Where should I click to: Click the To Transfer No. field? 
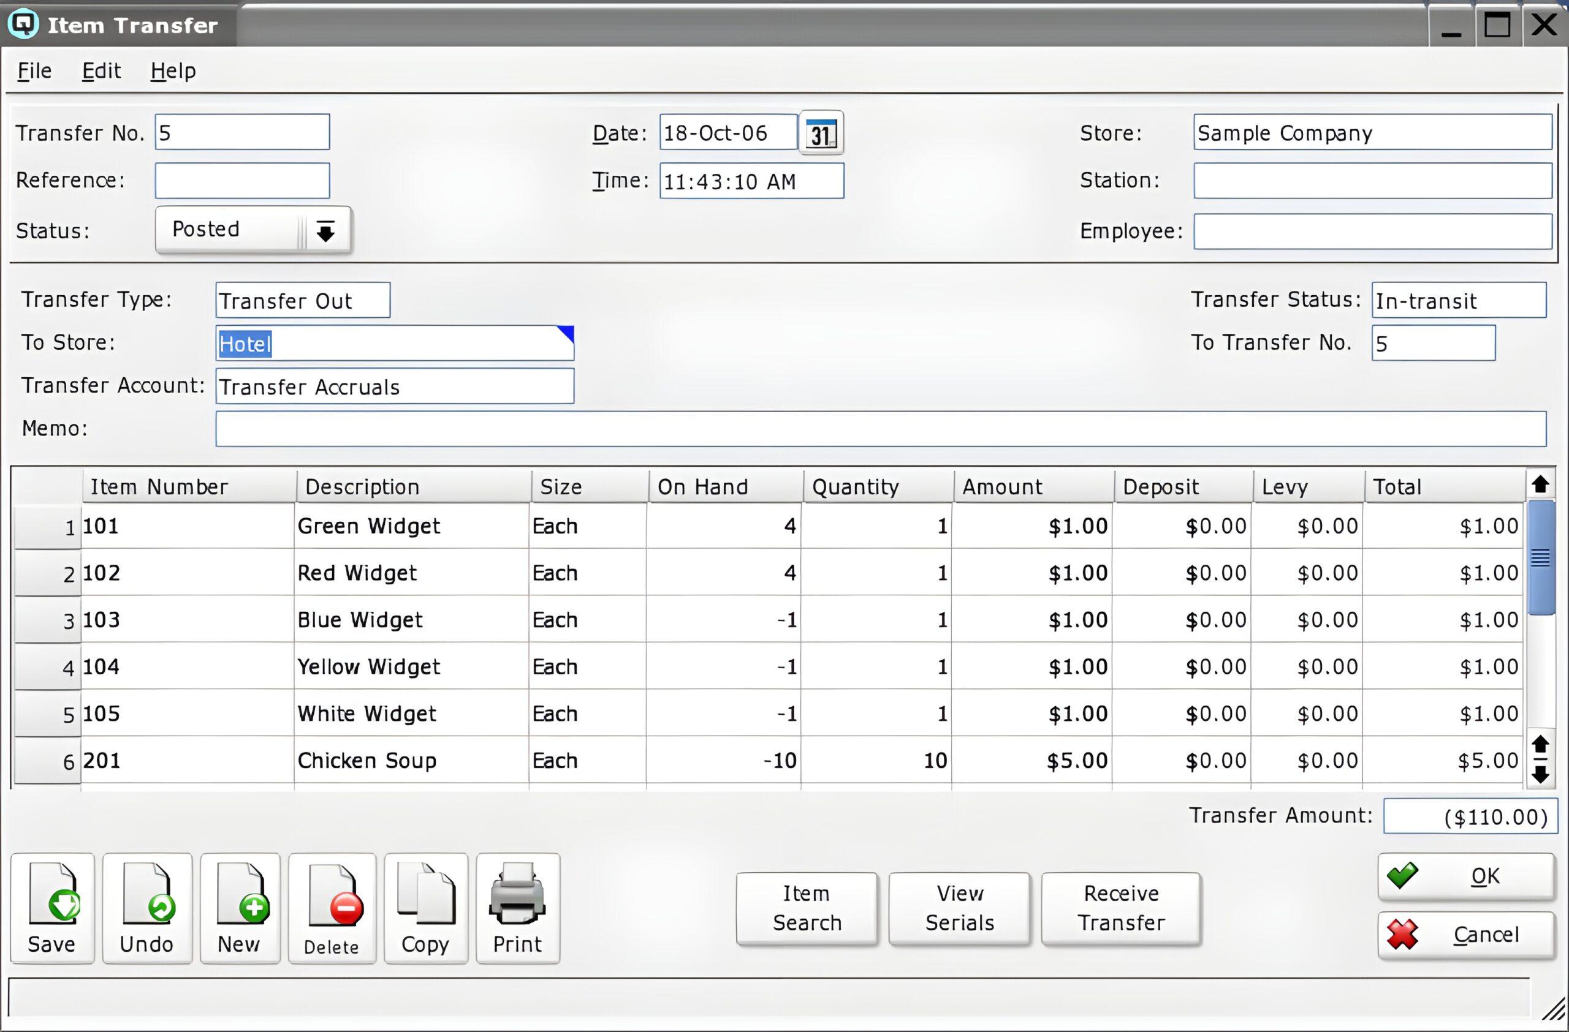pyautogui.click(x=1433, y=343)
